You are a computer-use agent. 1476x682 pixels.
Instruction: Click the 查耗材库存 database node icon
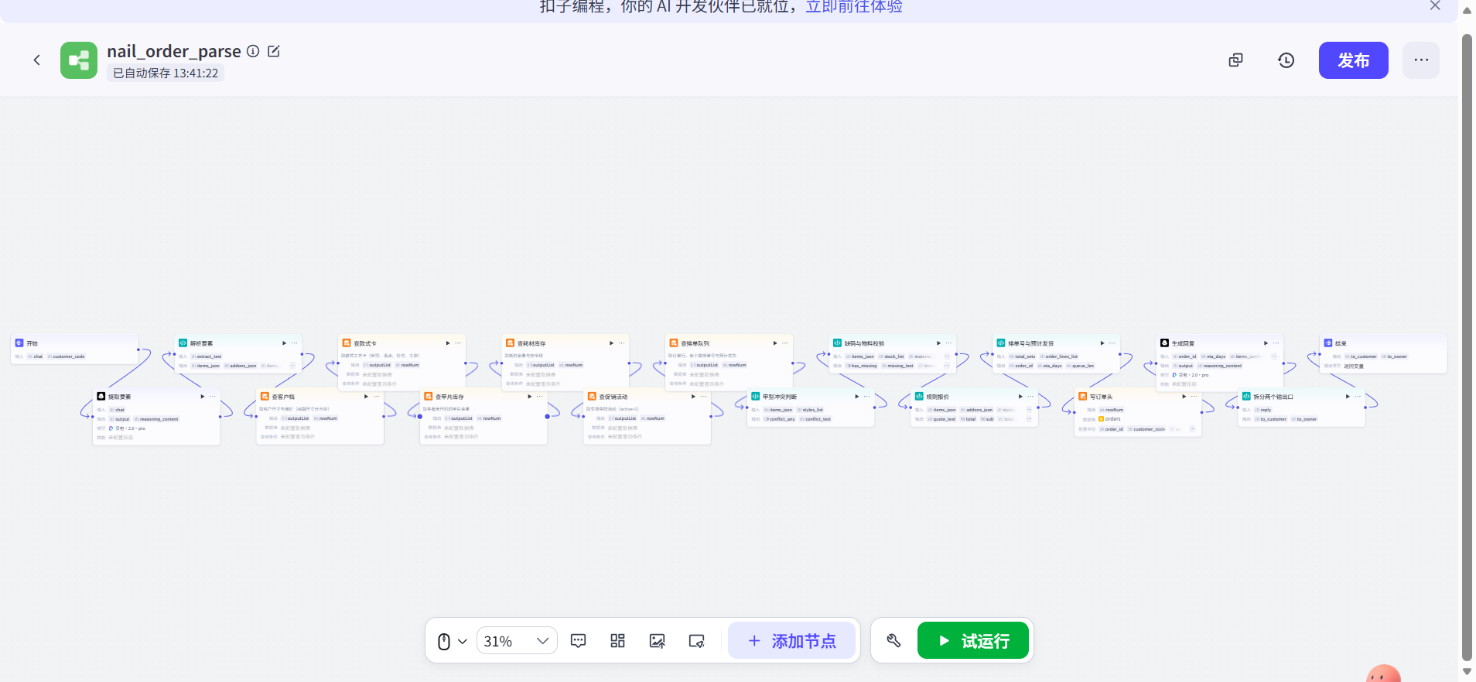click(511, 343)
